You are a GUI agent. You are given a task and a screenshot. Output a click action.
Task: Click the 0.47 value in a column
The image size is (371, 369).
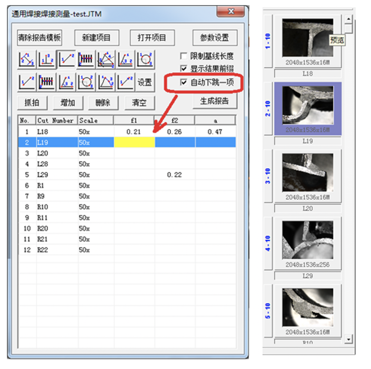click(215, 132)
